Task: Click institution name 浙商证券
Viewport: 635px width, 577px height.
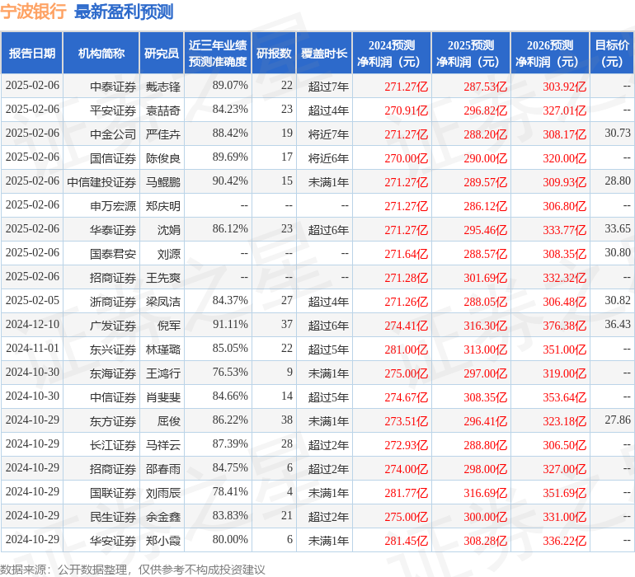Action: click(x=113, y=302)
